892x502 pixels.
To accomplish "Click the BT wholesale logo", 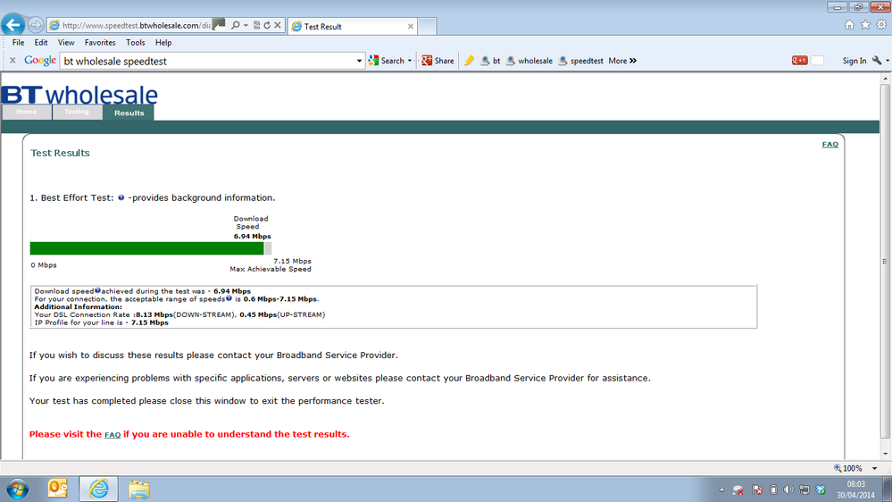I will pyautogui.click(x=79, y=95).
